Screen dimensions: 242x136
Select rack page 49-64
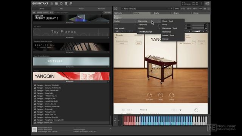tap(195, 9)
